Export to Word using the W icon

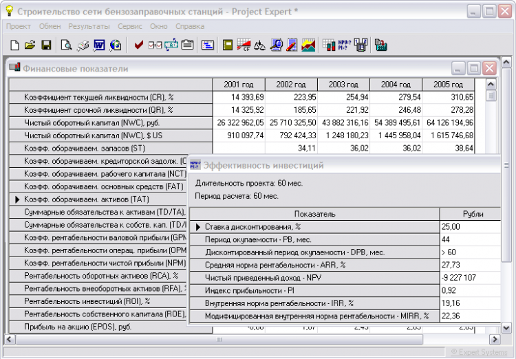[x=99, y=45]
